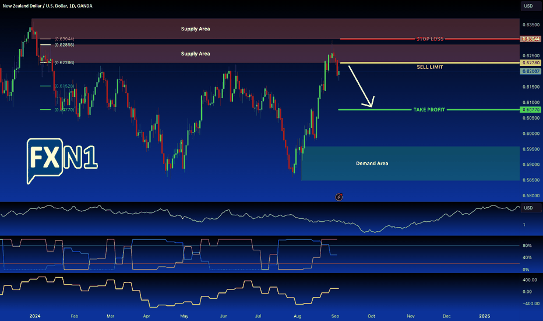Click the 0.60000 price axis label
Screen dimensions: 543x321
(x=531, y=133)
